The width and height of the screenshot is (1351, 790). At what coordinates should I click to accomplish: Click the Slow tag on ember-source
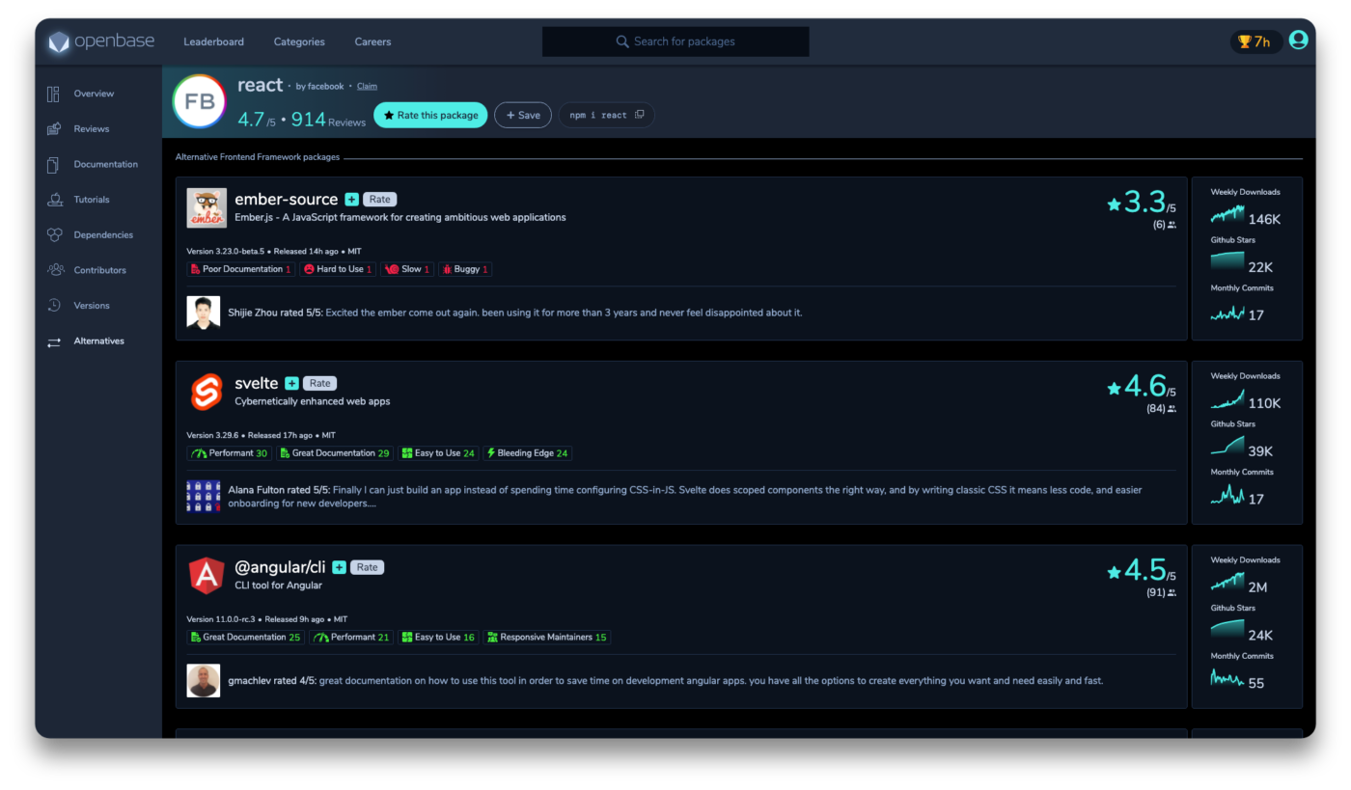click(x=407, y=269)
